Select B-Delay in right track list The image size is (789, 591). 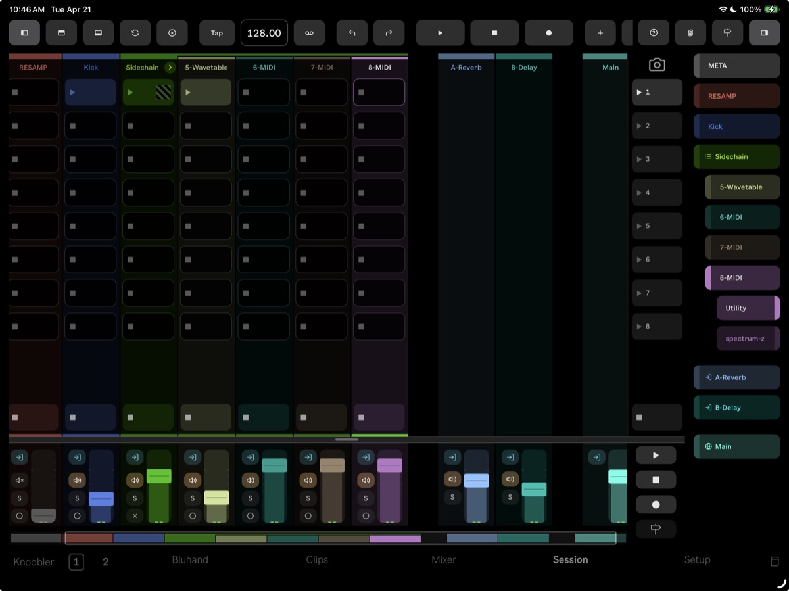tap(736, 408)
